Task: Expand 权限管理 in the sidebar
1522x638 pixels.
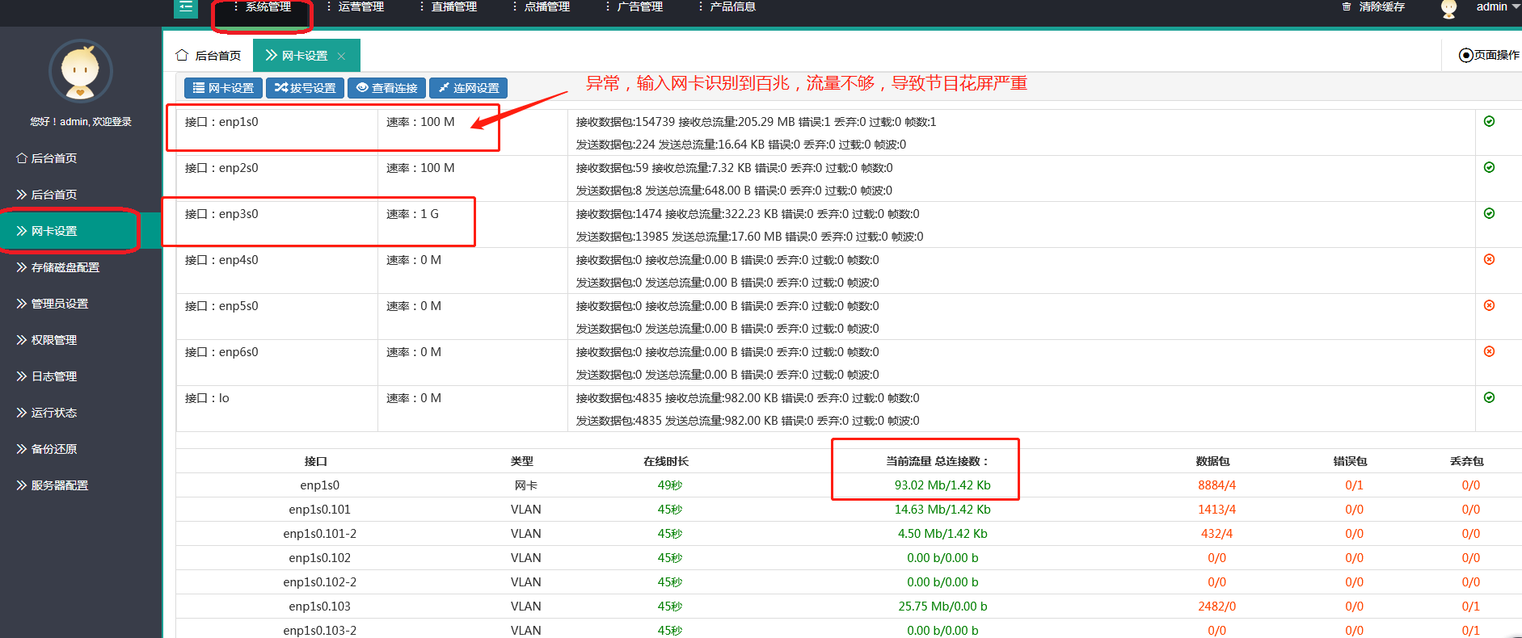Action: (53, 340)
